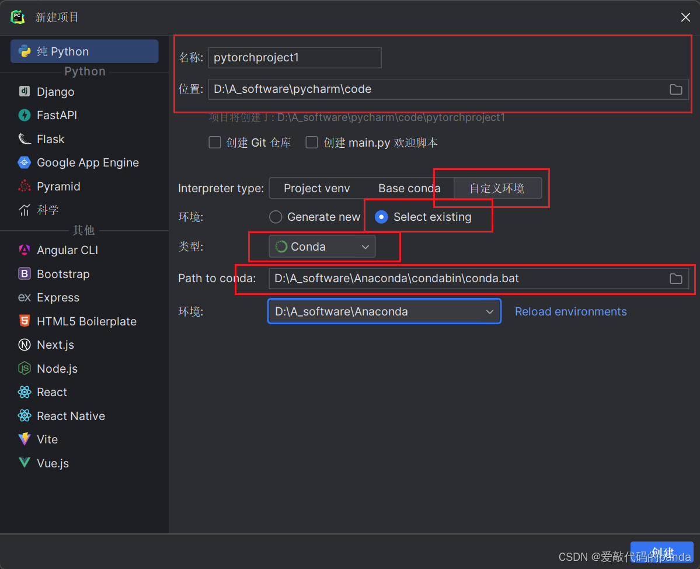Image resolution: width=700 pixels, height=569 pixels.
Task: Expand the D:\A_software\Anaconda environment dropdown
Action: click(384, 311)
